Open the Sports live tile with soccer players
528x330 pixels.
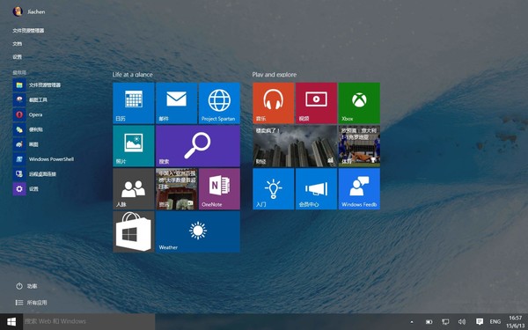pos(359,146)
